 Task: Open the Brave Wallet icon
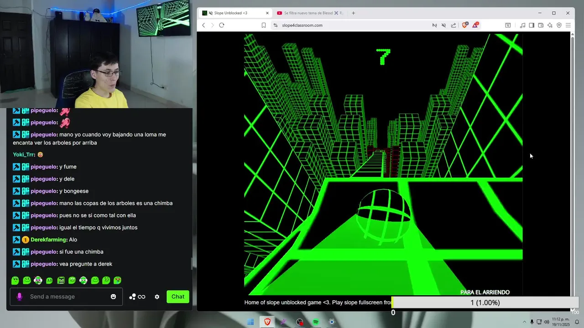[x=541, y=25]
